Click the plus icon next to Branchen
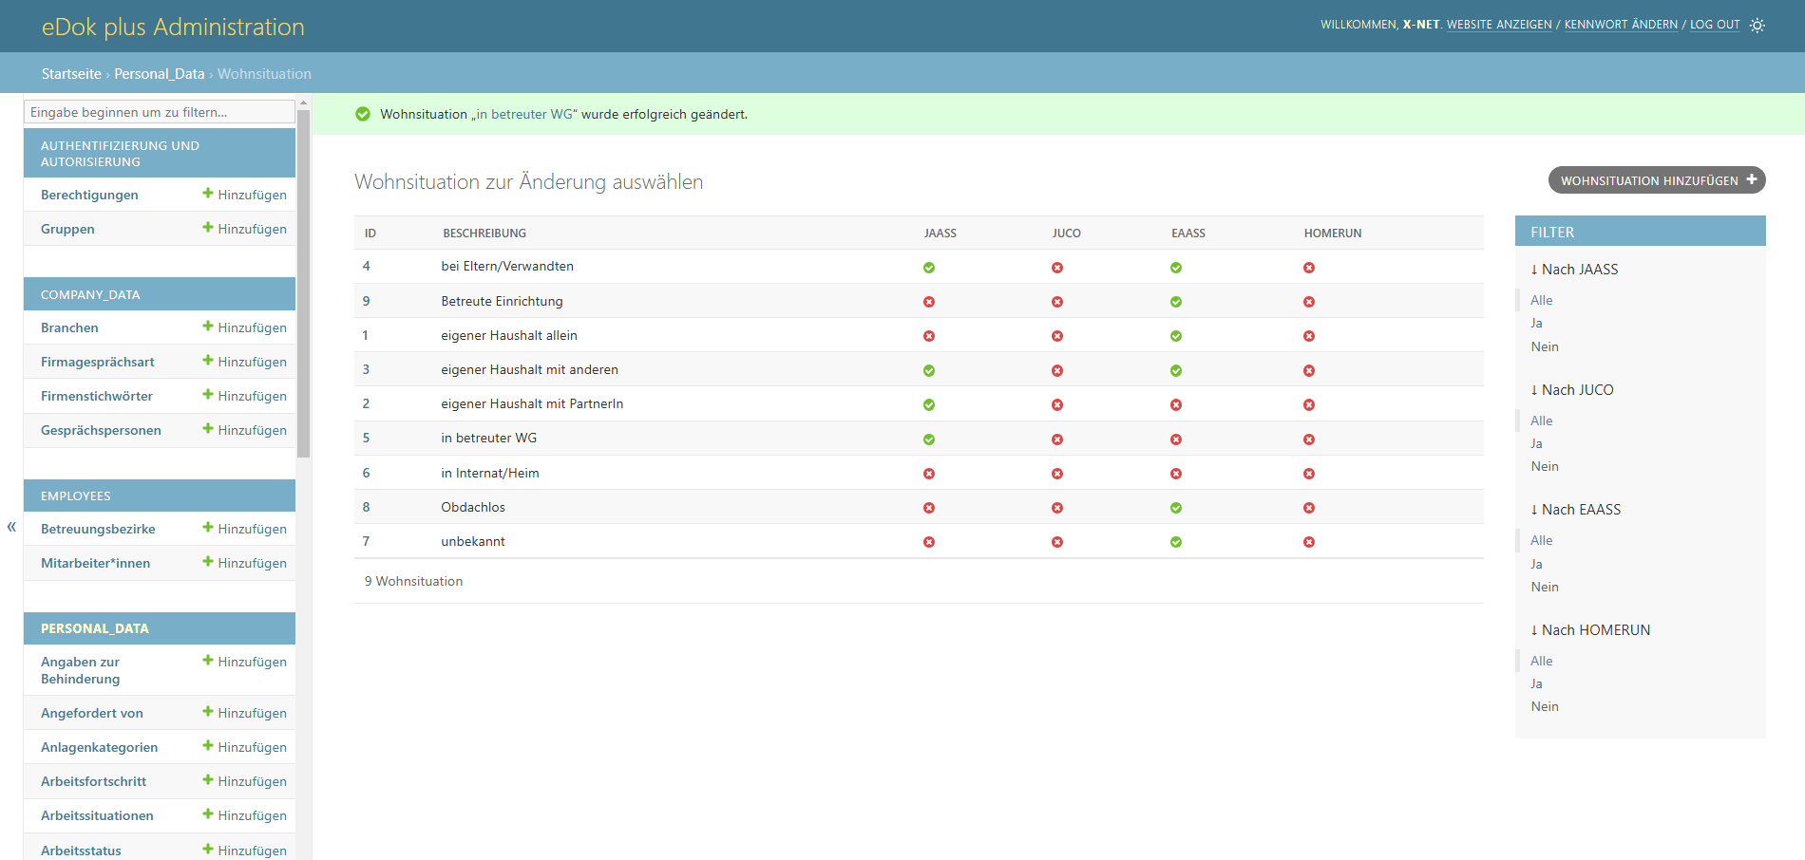Viewport: 1805px width, 860px height. (208, 327)
